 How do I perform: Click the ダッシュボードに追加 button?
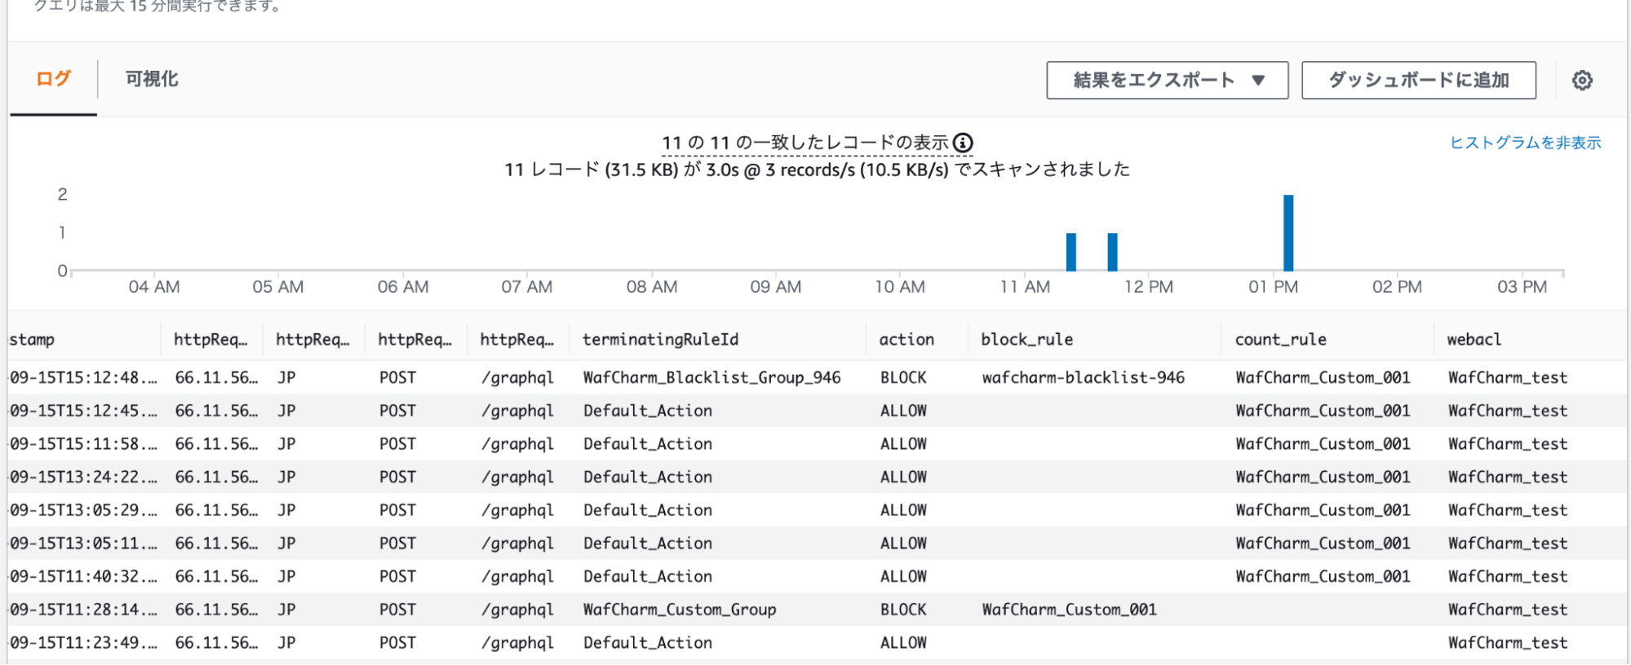tap(1419, 80)
